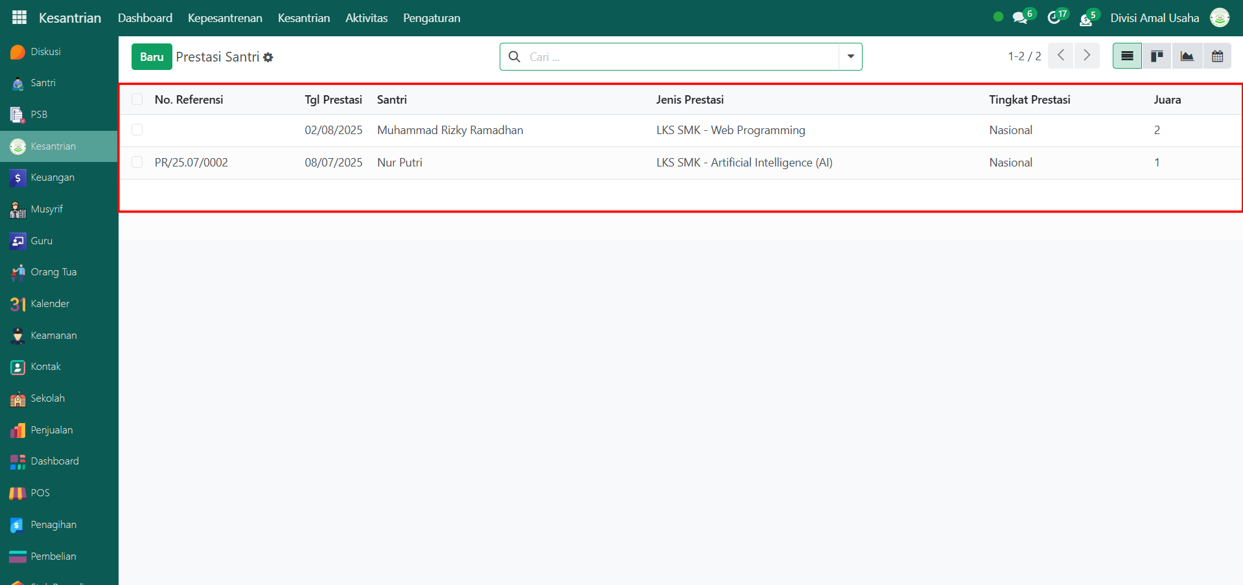The width and height of the screenshot is (1243, 585).
Task: Check the Muhammad Rizky Ramadhan row checkbox
Action: [x=137, y=130]
